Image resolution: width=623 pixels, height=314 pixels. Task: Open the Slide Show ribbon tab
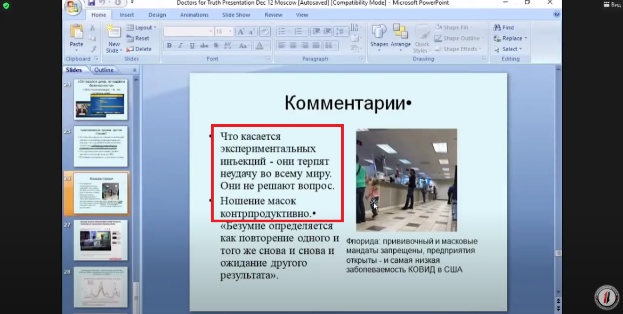point(236,15)
